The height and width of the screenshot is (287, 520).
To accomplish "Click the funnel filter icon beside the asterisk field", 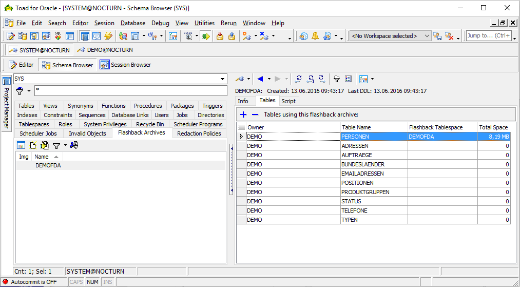I will coord(20,90).
